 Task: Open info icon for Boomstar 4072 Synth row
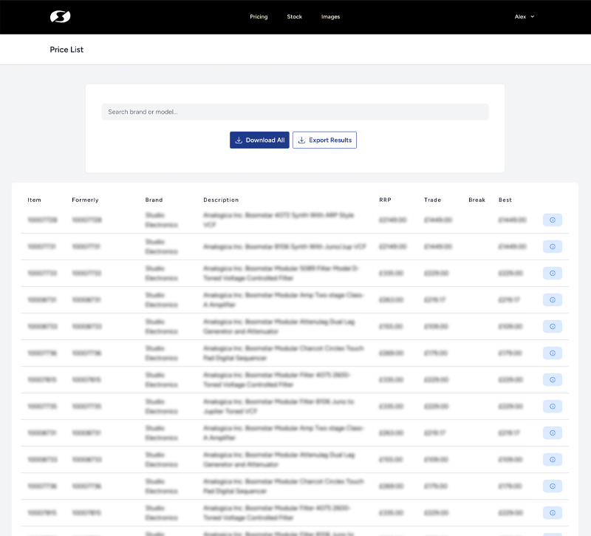pos(552,220)
